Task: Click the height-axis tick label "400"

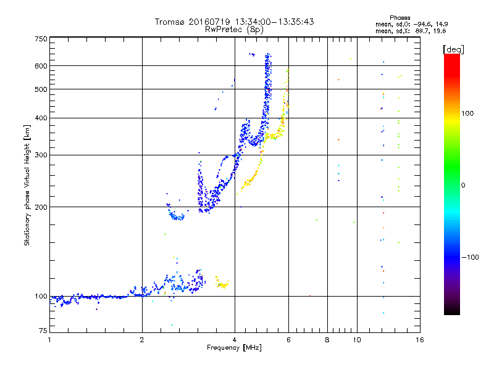Action: [x=41, y=118]
